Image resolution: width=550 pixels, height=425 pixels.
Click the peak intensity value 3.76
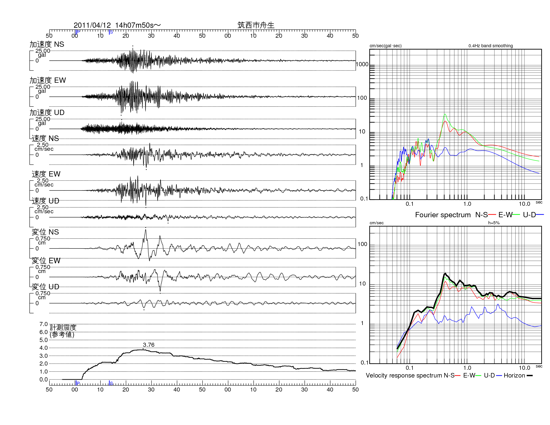pyautogui.click(x=148, y=345)
